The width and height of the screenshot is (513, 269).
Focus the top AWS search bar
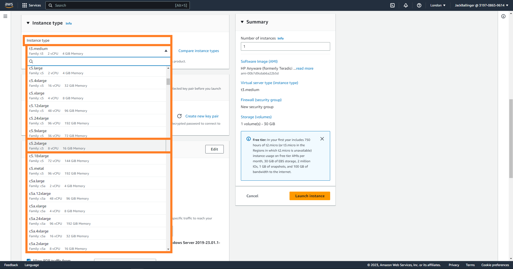point(118,5)
